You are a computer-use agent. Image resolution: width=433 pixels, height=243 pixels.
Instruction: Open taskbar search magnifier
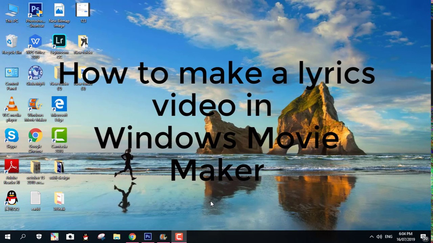tap(23, 237)
